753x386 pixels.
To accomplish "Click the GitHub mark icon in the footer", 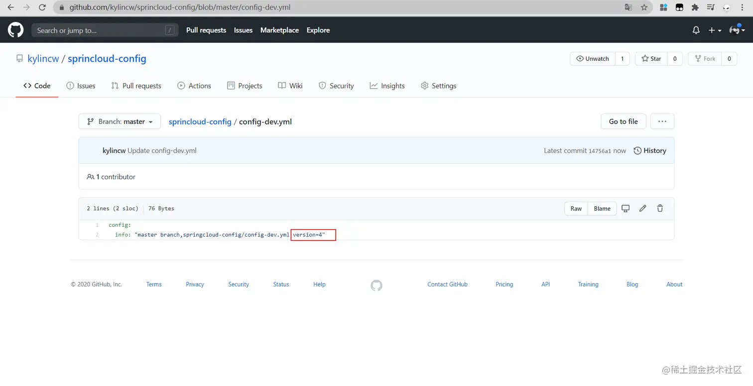I will pos(376,285).
